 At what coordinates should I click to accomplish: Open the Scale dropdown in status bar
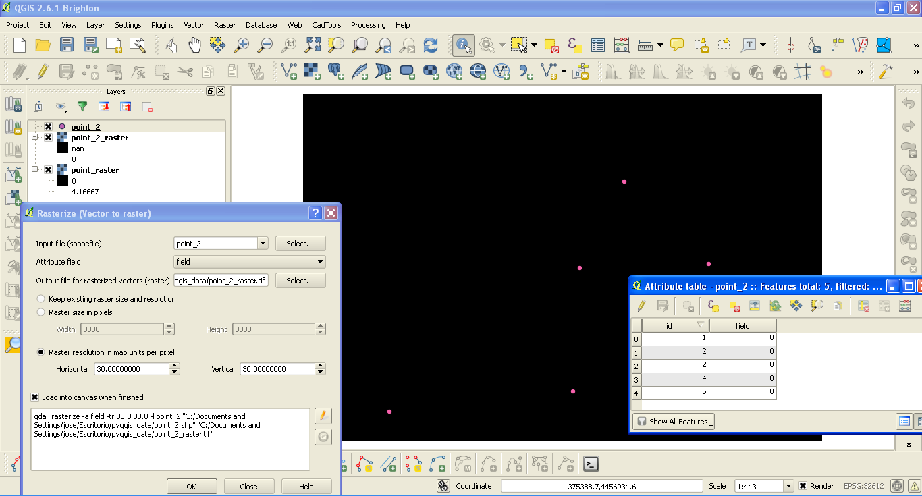pyautogui.click(x=788, y=486)
